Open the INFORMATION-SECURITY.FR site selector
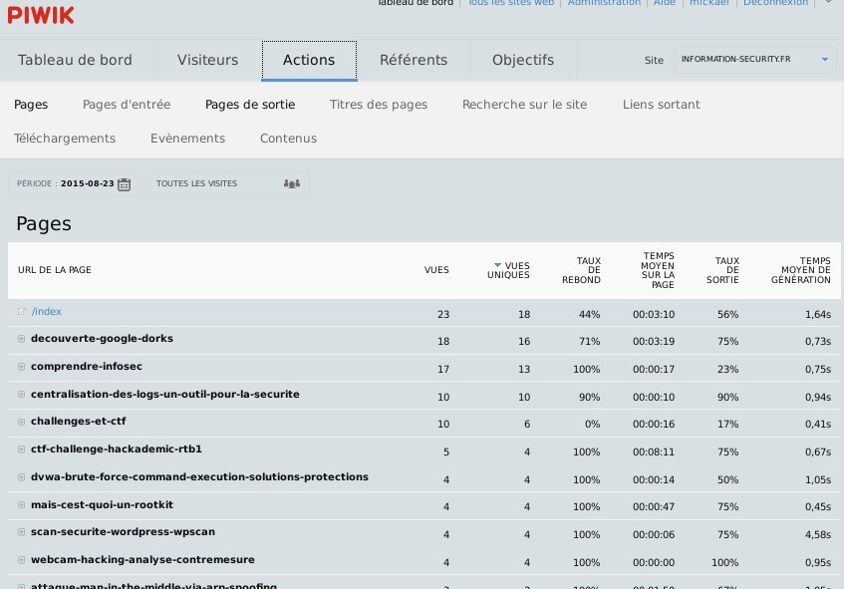 point(754,60)
